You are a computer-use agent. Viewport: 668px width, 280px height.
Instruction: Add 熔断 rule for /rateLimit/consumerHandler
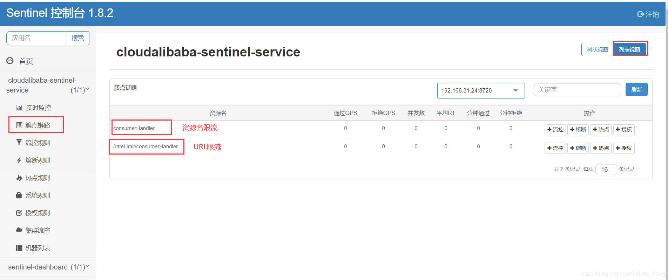(x=578, y=148)
